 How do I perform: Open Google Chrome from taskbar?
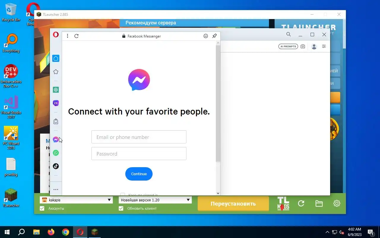click(66, 232)
